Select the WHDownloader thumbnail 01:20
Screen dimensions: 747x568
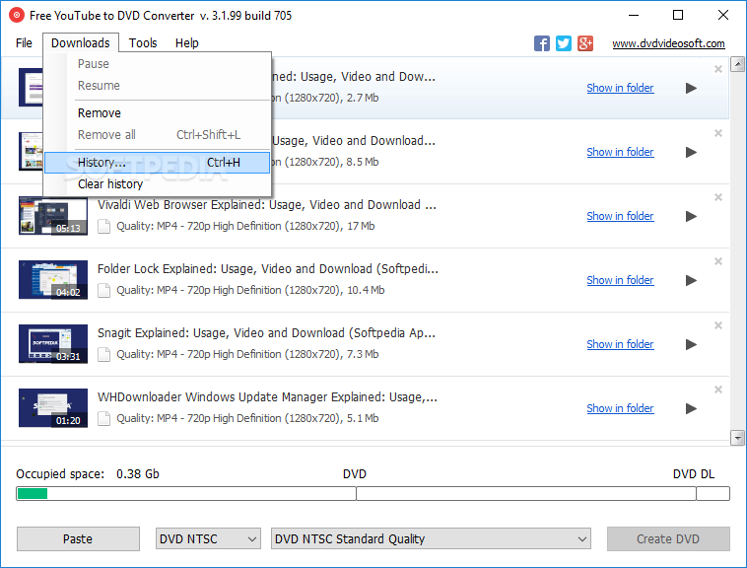click(x=53, y=408)
